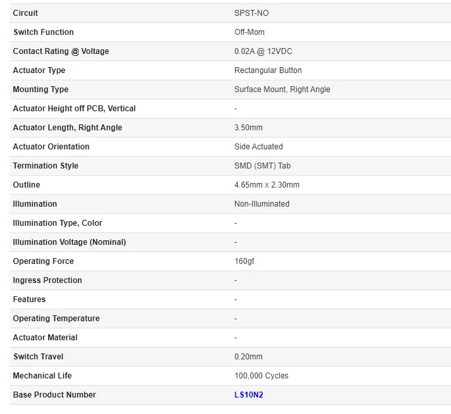Select the 'Switch Function' label
The height and width of the screenshot is (414, 451).
pos(43,32)
